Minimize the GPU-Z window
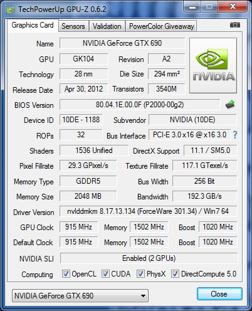252x311 pixels. [x=192, y=7]
